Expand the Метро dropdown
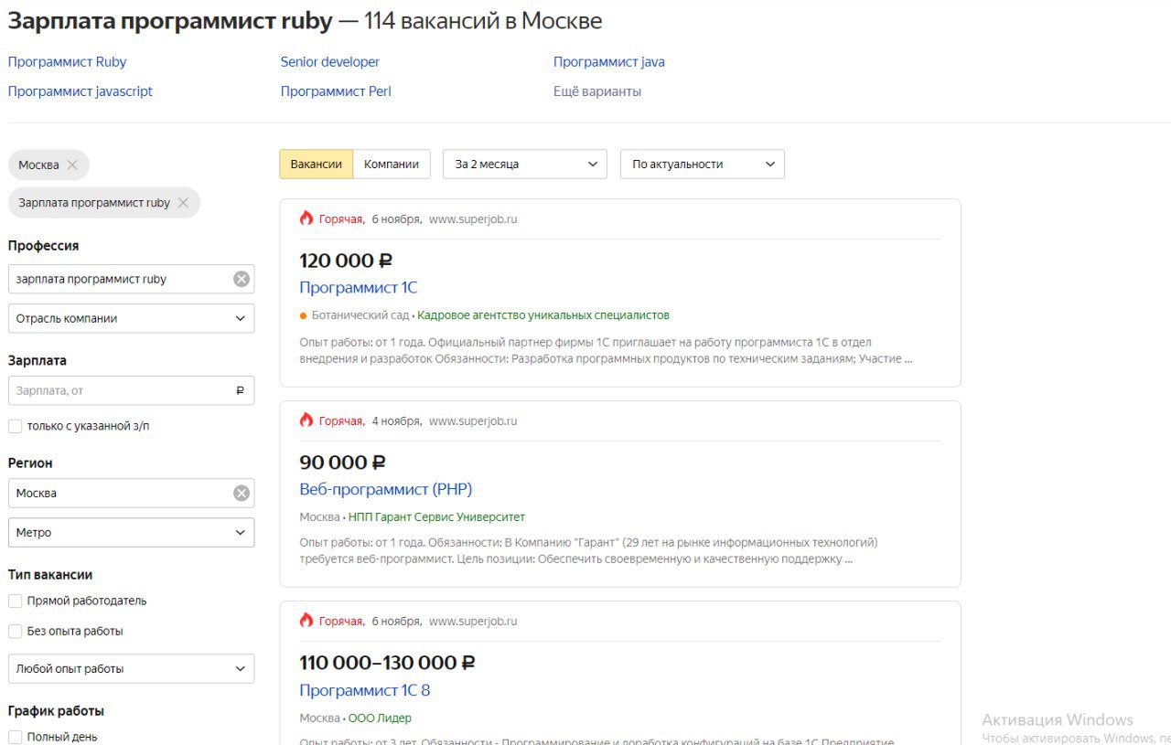 (131, 532)
